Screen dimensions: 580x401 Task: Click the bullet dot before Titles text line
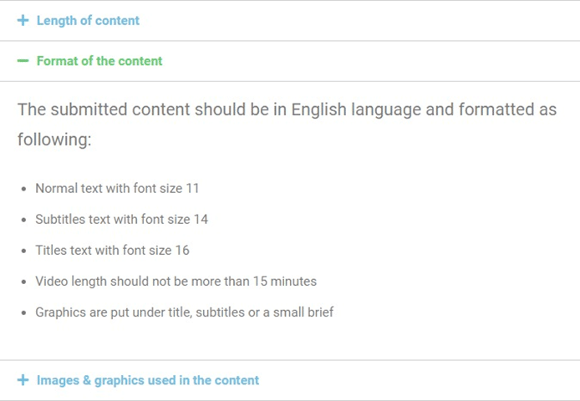tap(23, 251)
